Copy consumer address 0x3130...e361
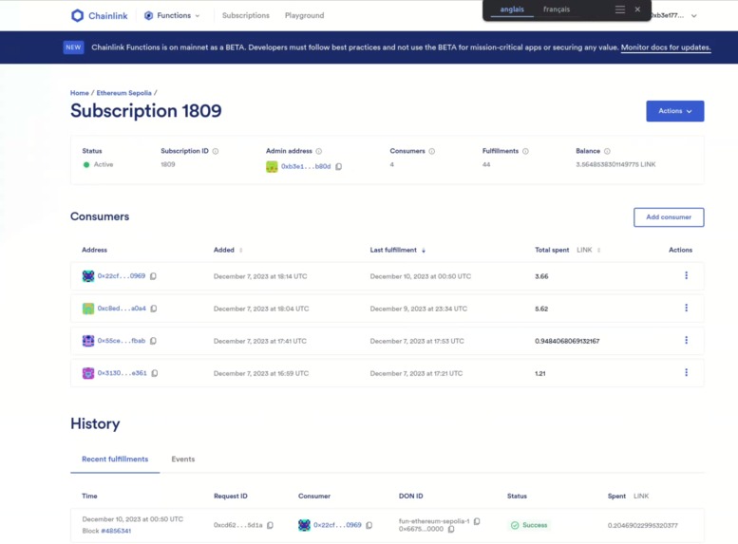Screen dimensions: 738x544 coord(155,373)
